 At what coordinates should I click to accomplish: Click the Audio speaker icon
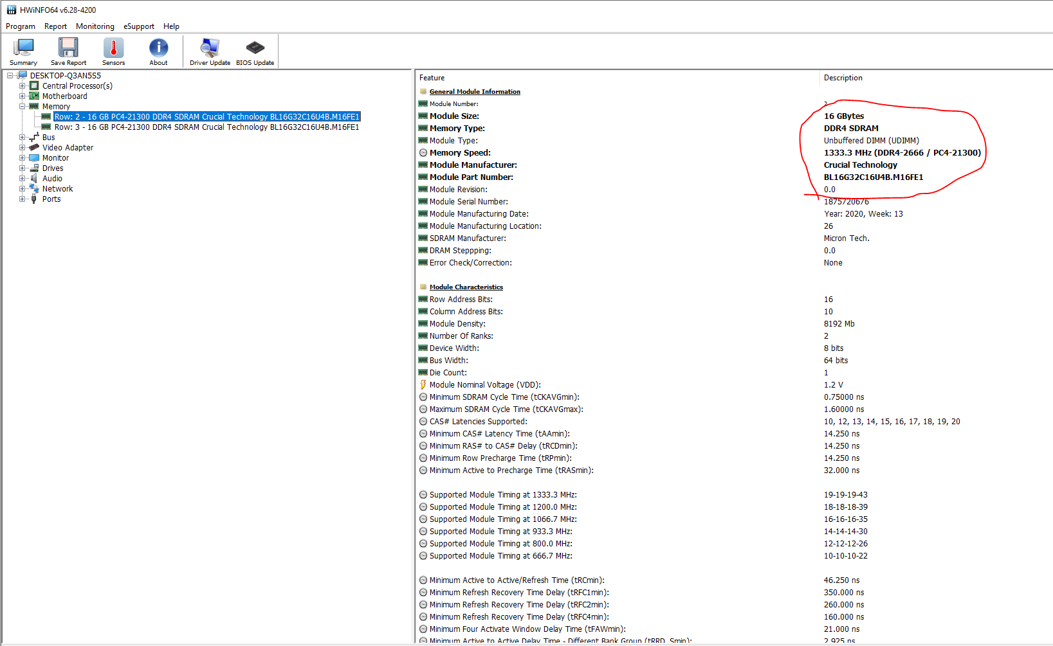[x=34, y=178]
